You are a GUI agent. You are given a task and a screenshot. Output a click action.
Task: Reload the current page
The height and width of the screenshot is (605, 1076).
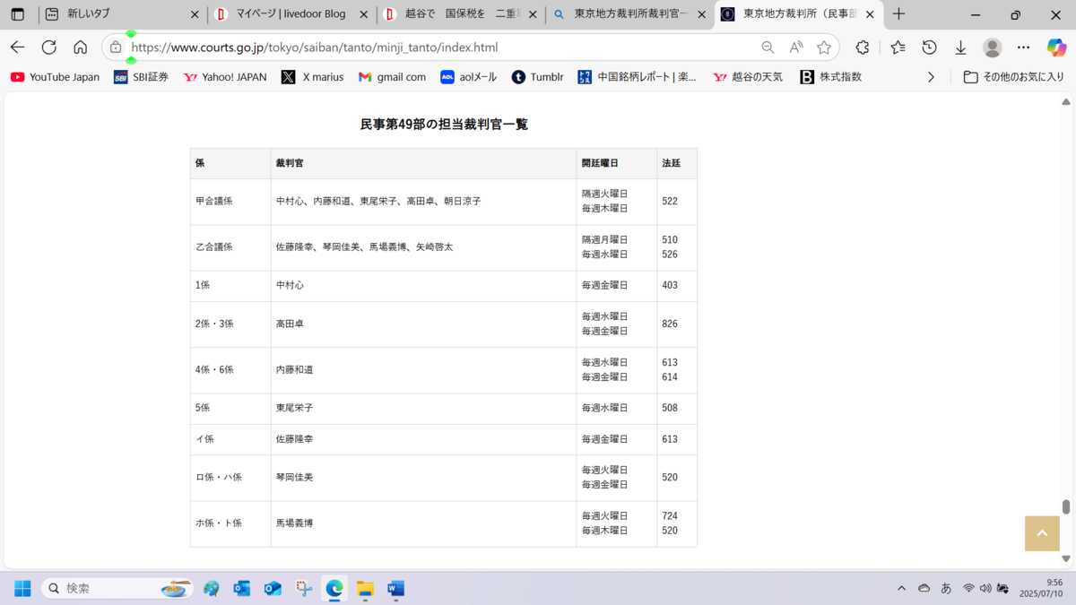point(49,48)
